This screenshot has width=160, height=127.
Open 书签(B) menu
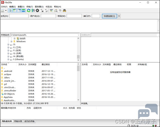point(49,7)
